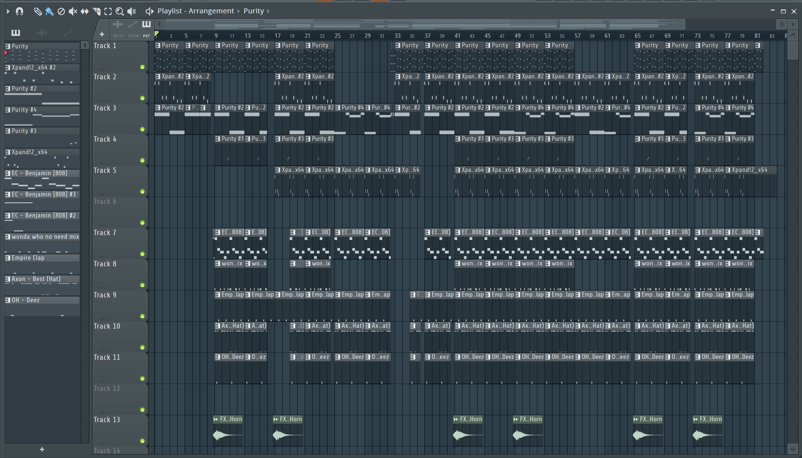Toggle the magnet snap-to-grid icon

[x=19, y=11]
